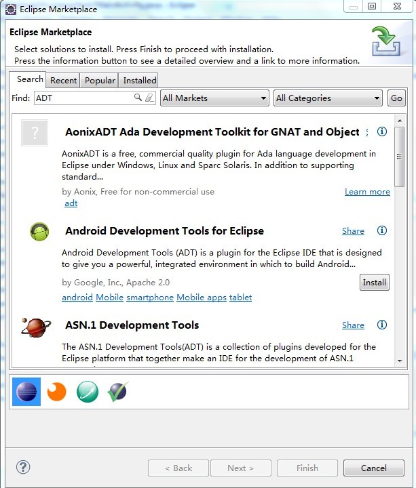Image resolution: width=416 pixels, height=488 pixels.
Task: Click the tablet tag link
Action: tap(240, 298)
